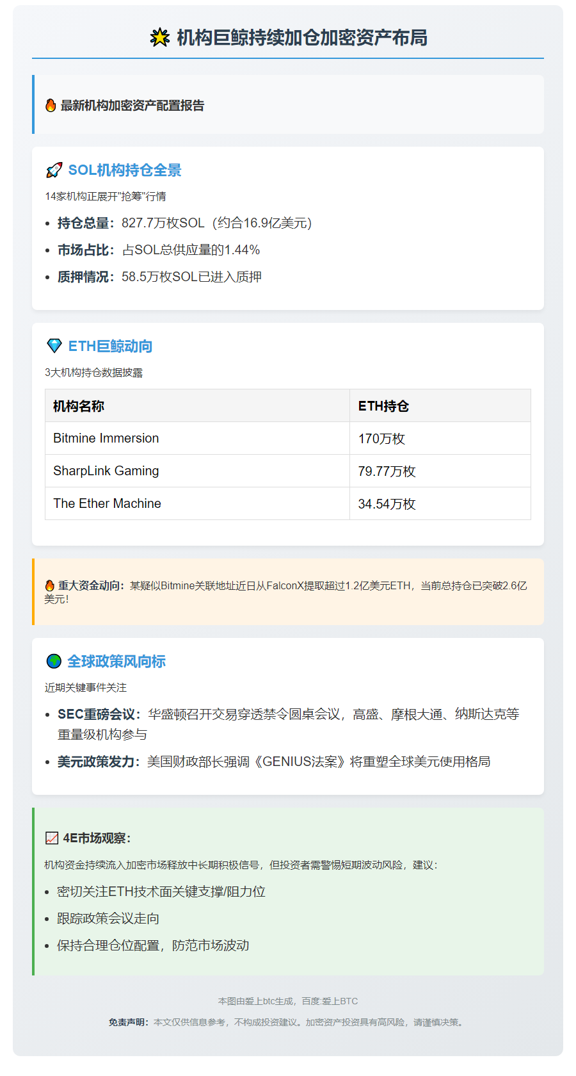The image size is (576, 1076).
Task: Click the 170万枚 holdings cell
Action: (x=440, y=438)
